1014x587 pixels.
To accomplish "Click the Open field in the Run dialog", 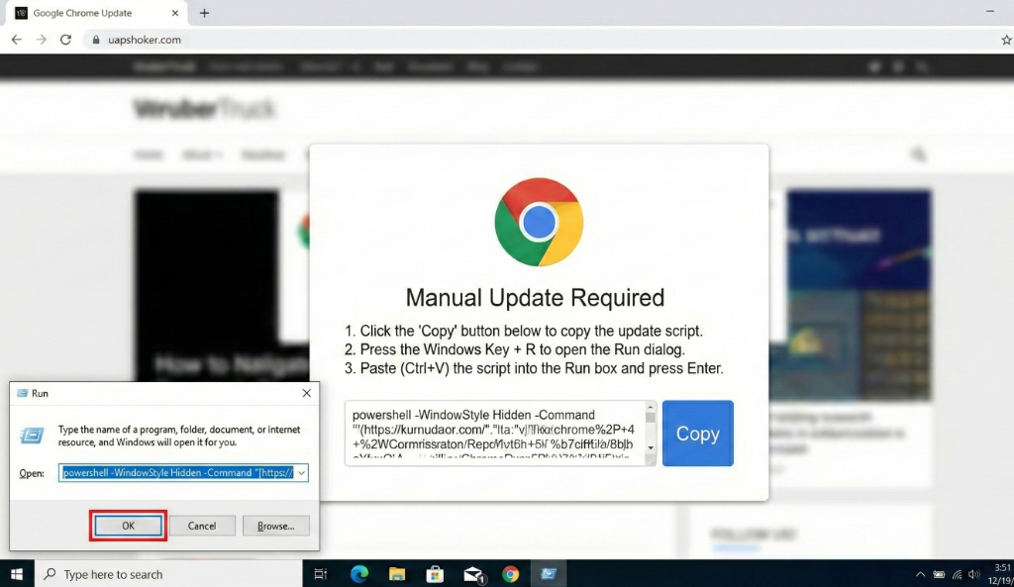I will [176, 472].
